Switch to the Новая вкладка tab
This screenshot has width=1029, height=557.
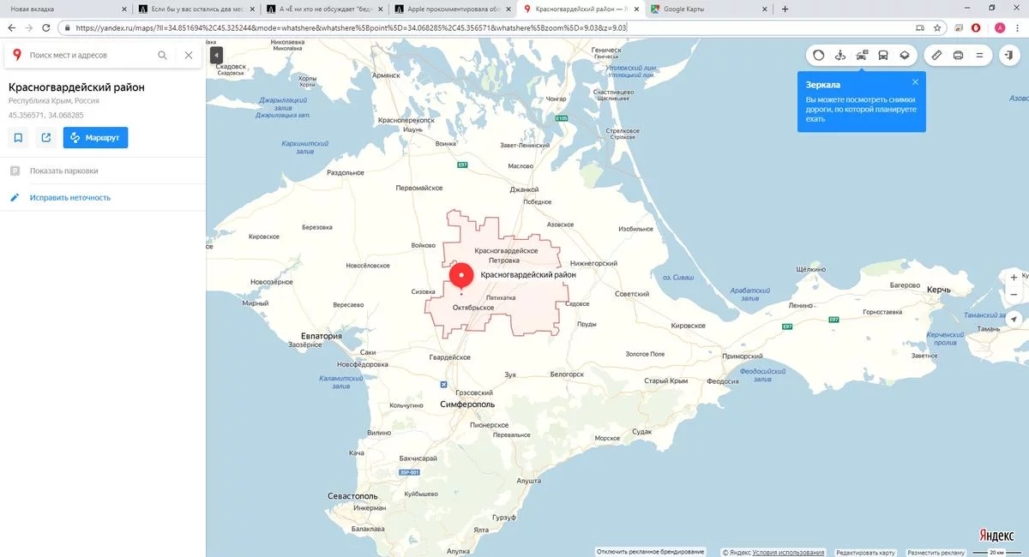[65, 9]
